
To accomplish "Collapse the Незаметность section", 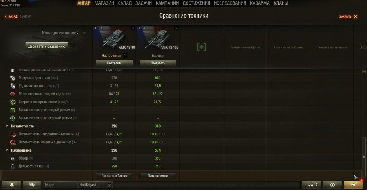I will coord(7,126).
